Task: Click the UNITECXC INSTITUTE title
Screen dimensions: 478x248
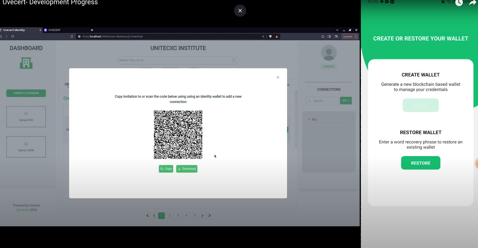Action: coord(178,48)
